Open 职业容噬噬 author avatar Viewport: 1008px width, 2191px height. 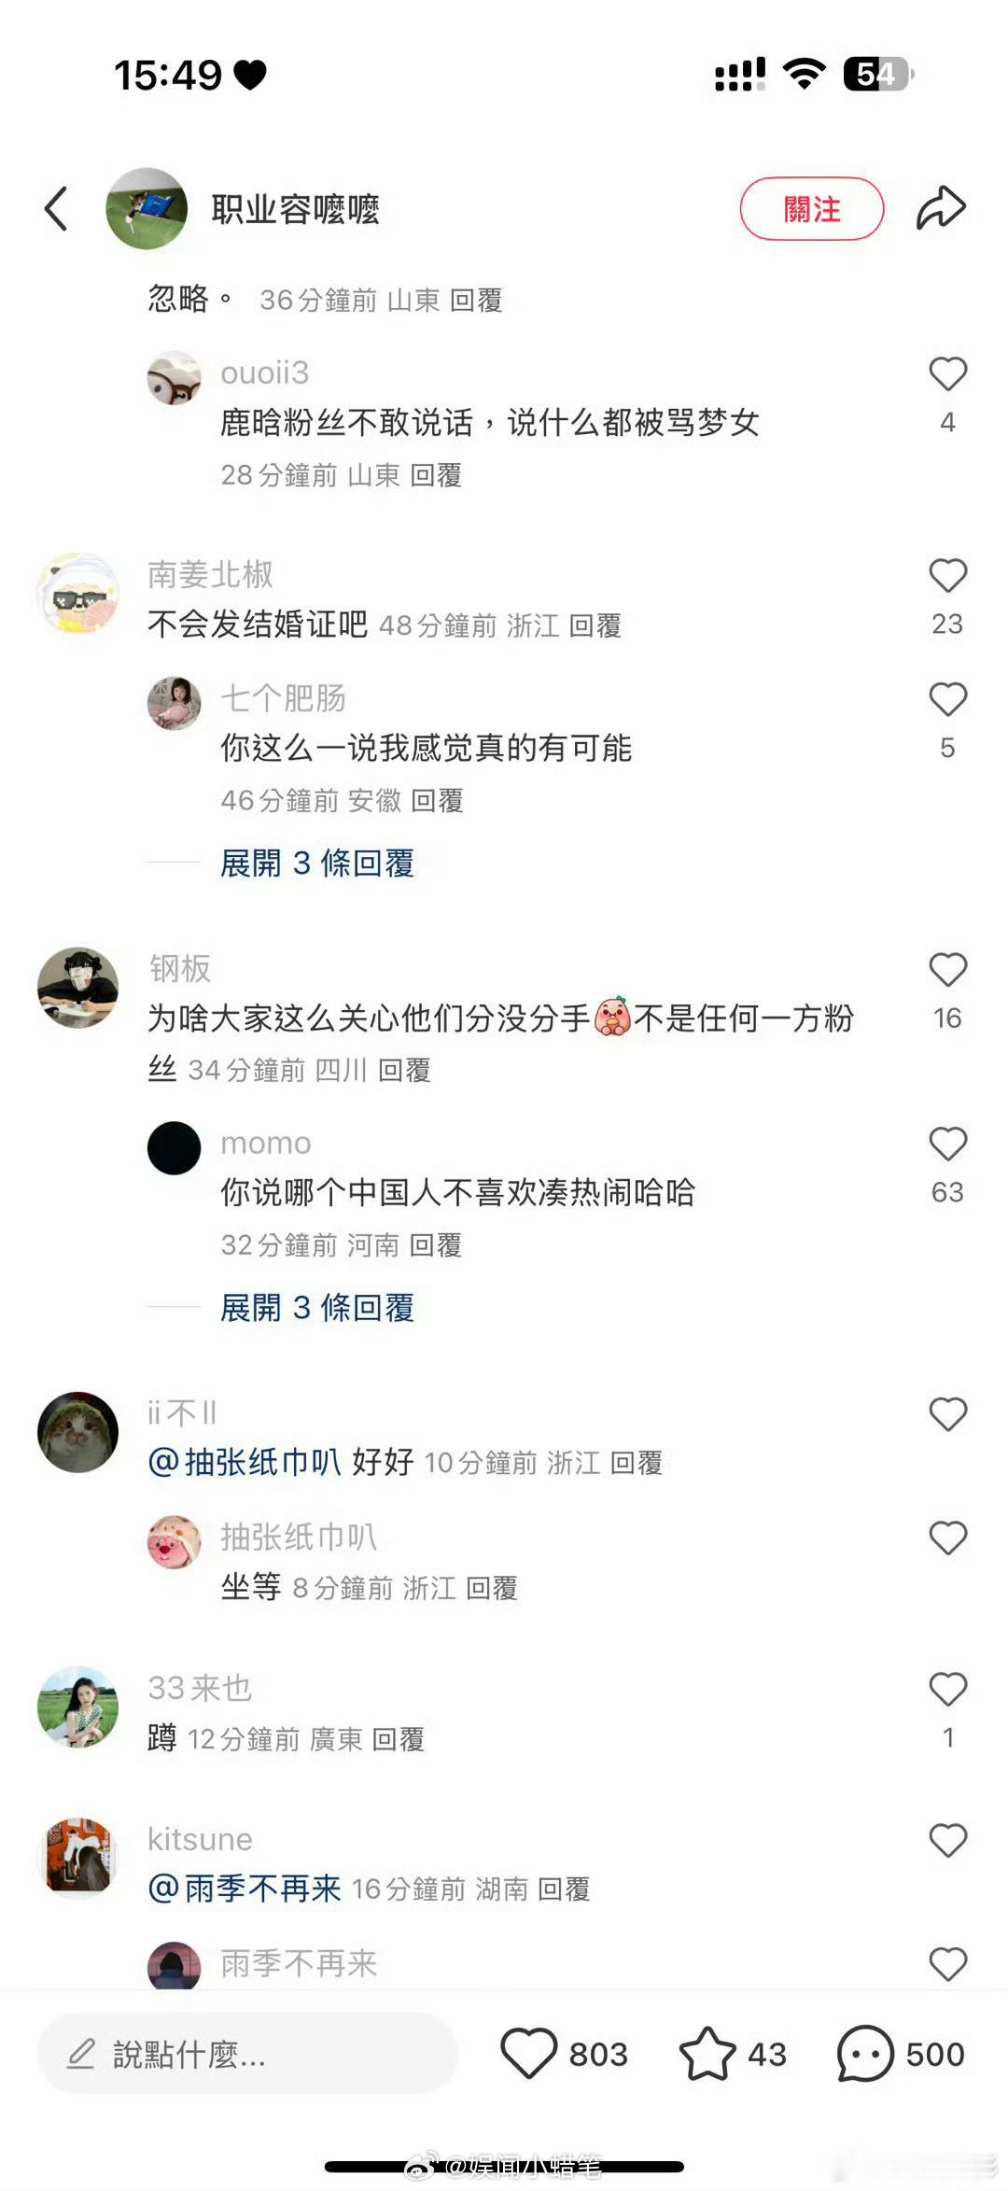point(147,208)
